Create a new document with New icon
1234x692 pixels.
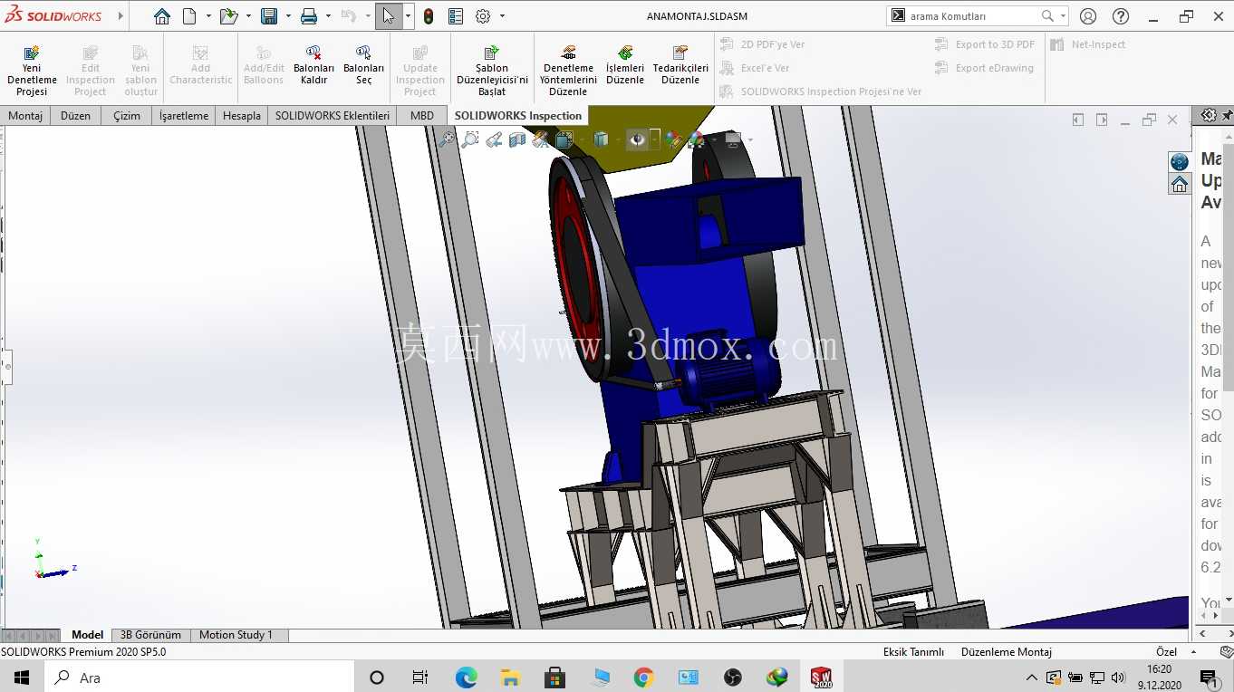(x=189, y=16)
